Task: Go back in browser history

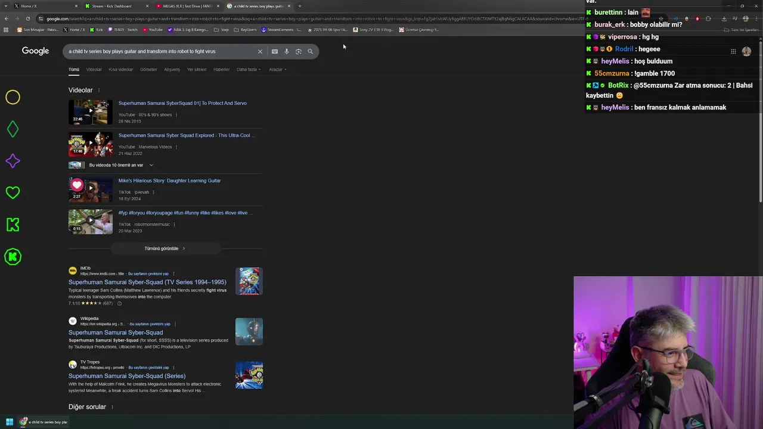Action: point(7,18)
